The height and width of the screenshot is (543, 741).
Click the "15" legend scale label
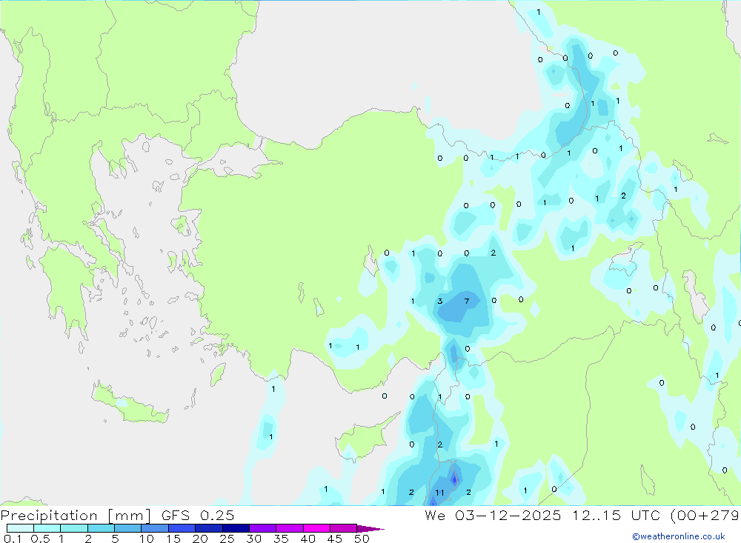[173, 539]
